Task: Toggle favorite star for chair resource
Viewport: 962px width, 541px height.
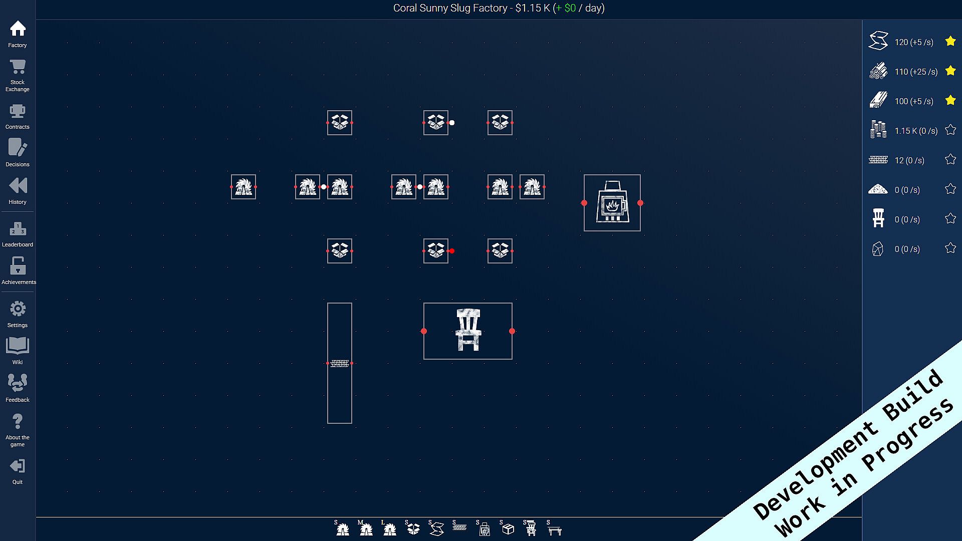Action: (950, 219)
